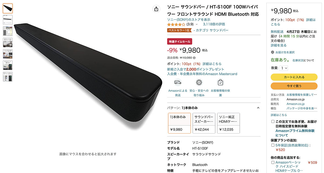Screen dimensions: 324x173
Task: Check the Amazon Prime free trial checkbox
Action: pyautogui.click(x=273, y=122)
